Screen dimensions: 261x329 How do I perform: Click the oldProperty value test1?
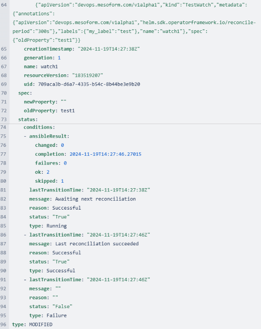click(x=68, y=111)
